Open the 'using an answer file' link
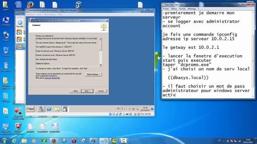The width and height of the screenshot is (257, 144). 52,78
